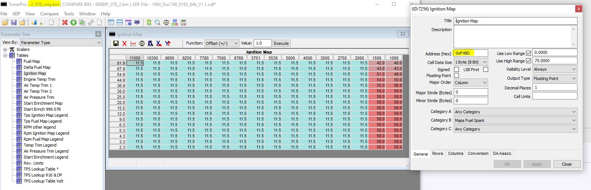
Task: Close the Parameter Tree panel with its x button
Action: coord(98,34)
